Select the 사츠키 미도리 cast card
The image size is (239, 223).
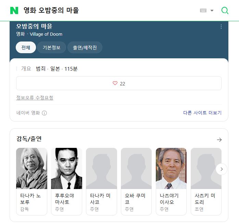point(206,181)
